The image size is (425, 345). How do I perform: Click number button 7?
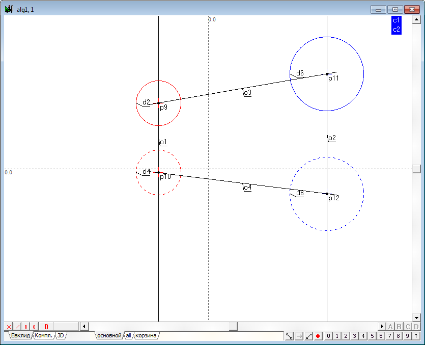389,336
